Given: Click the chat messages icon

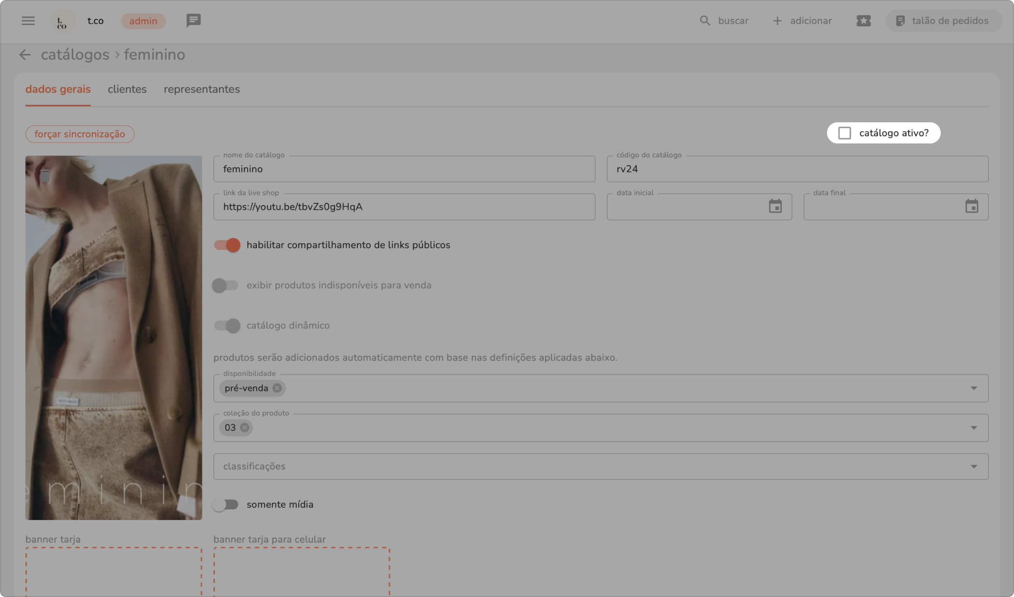Looking at the screenshot, I should click(193, 21).
